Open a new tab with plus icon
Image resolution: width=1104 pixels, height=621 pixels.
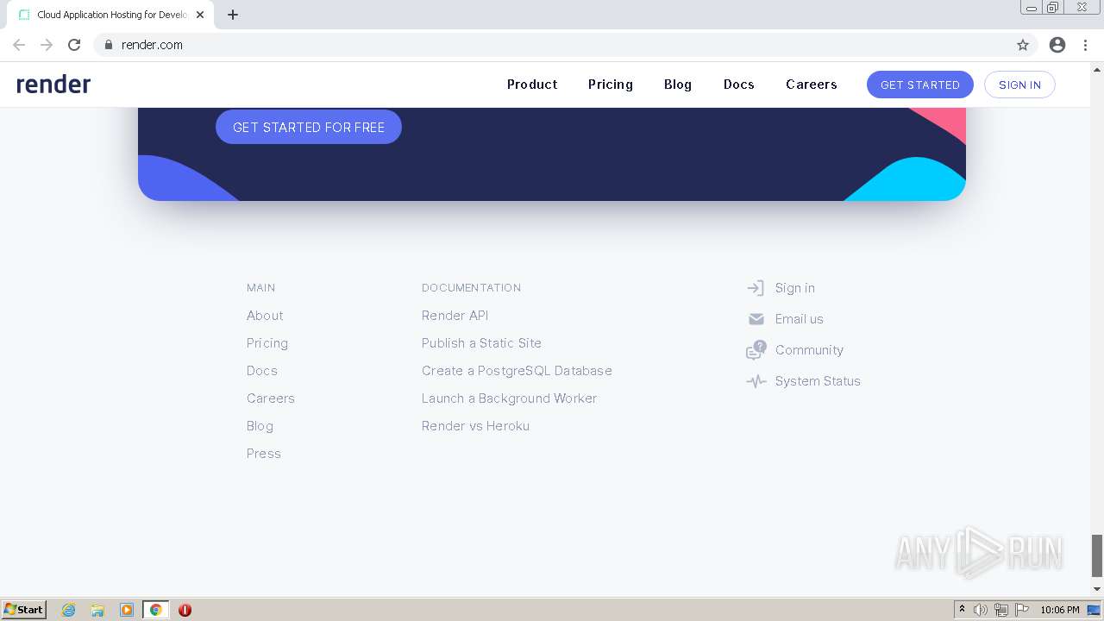[233, 15]
